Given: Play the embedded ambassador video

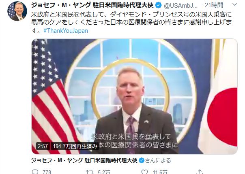Looking at the screenshot, I should (x=135, y=97).
